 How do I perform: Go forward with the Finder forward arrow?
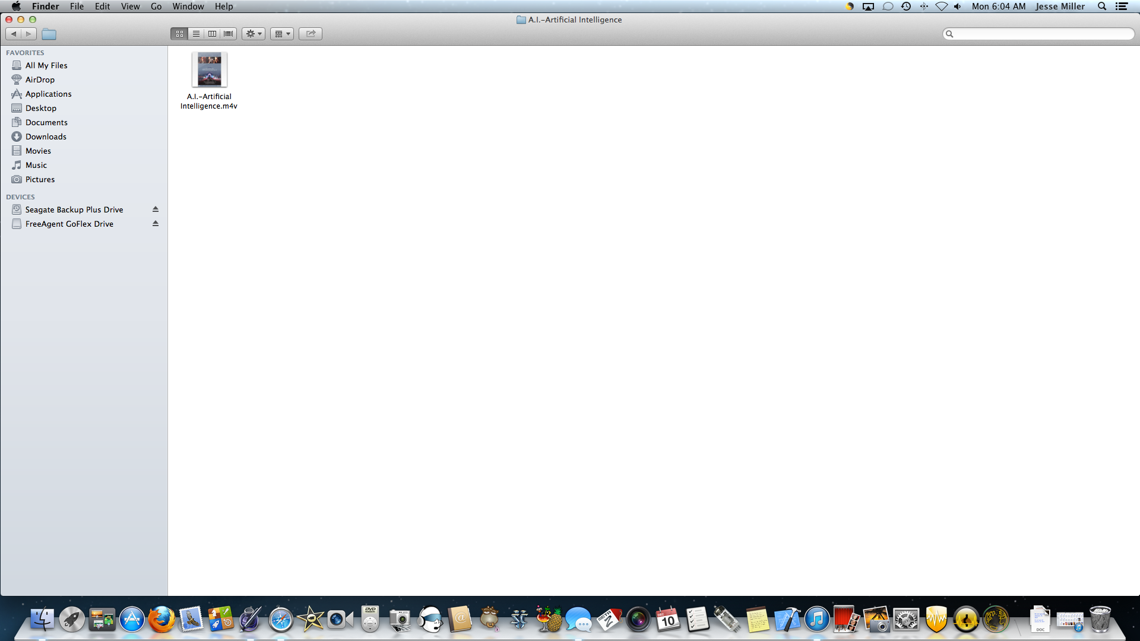point(28,34)
